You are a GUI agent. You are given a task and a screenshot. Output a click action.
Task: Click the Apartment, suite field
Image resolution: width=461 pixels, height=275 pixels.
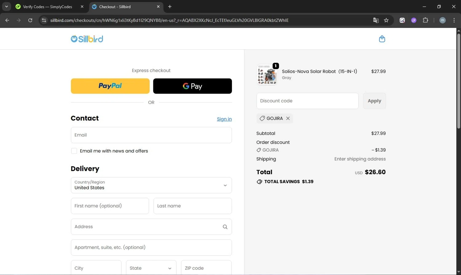pyautogui.click(x=151, y=247)
